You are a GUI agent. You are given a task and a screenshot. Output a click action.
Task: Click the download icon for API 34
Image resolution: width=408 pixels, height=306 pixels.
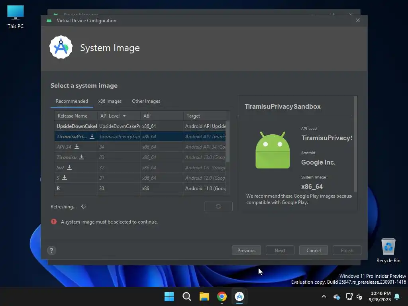point(77,147)
